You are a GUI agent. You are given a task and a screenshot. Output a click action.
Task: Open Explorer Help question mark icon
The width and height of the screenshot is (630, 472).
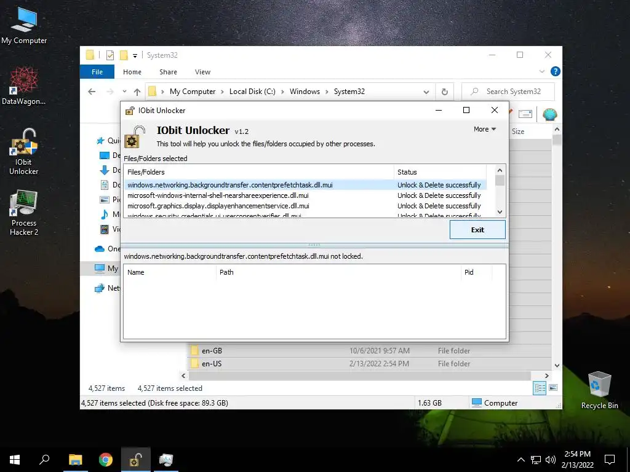(556, 71)
